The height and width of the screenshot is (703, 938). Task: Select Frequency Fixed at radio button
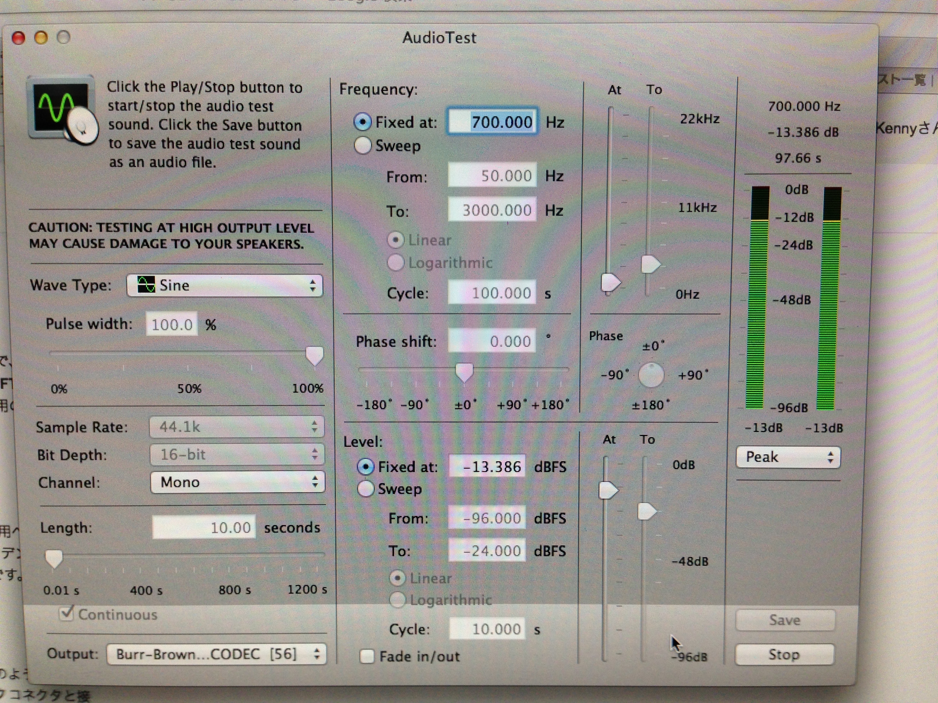point(363,122)
